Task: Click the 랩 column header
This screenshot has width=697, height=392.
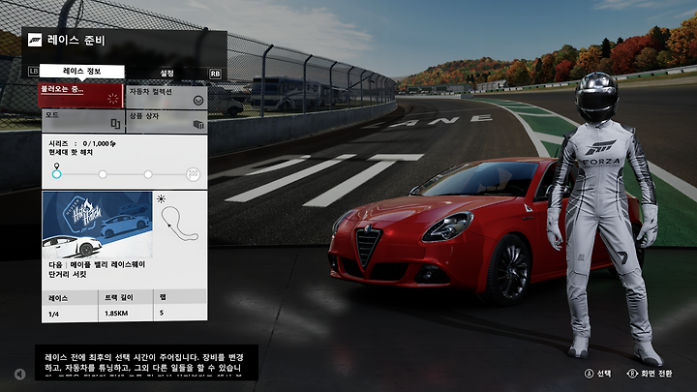Action: (x=163, y=296)
